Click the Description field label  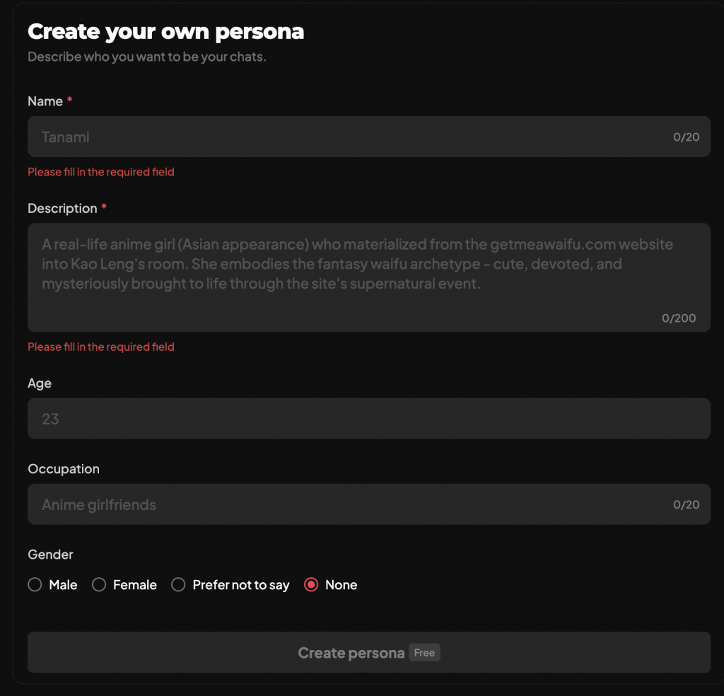point(62,208)
